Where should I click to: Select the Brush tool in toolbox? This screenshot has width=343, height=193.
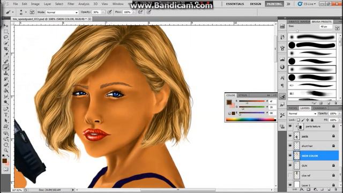[6, 68]
